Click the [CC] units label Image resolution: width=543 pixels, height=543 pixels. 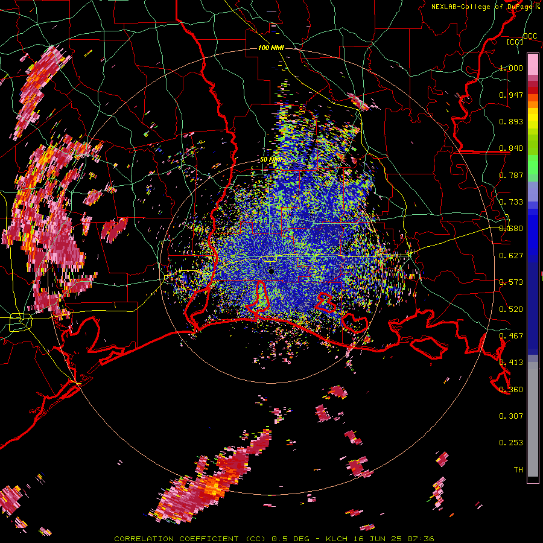pyautogui.click(x=515, y=42)
